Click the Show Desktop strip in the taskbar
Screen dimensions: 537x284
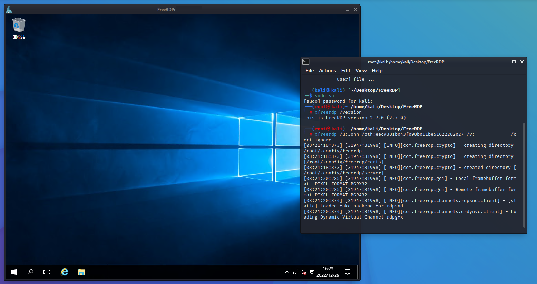pos(358,272)
